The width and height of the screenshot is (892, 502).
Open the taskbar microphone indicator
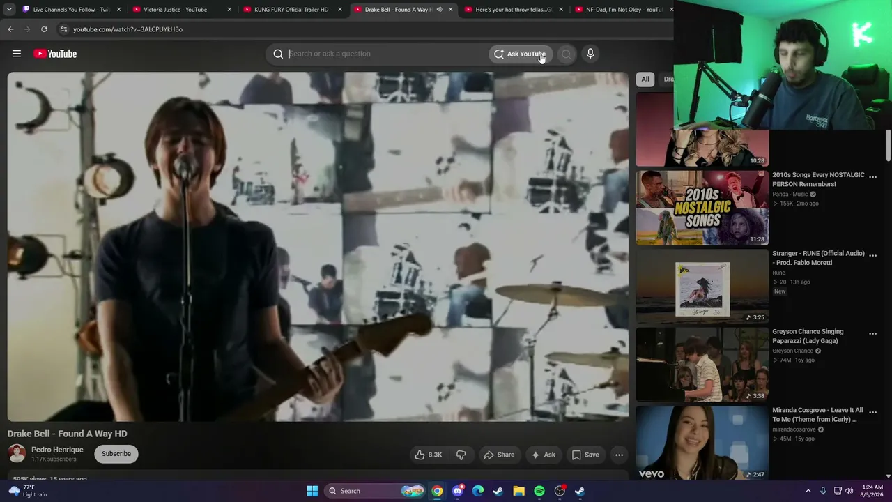(x=823, y=491)
